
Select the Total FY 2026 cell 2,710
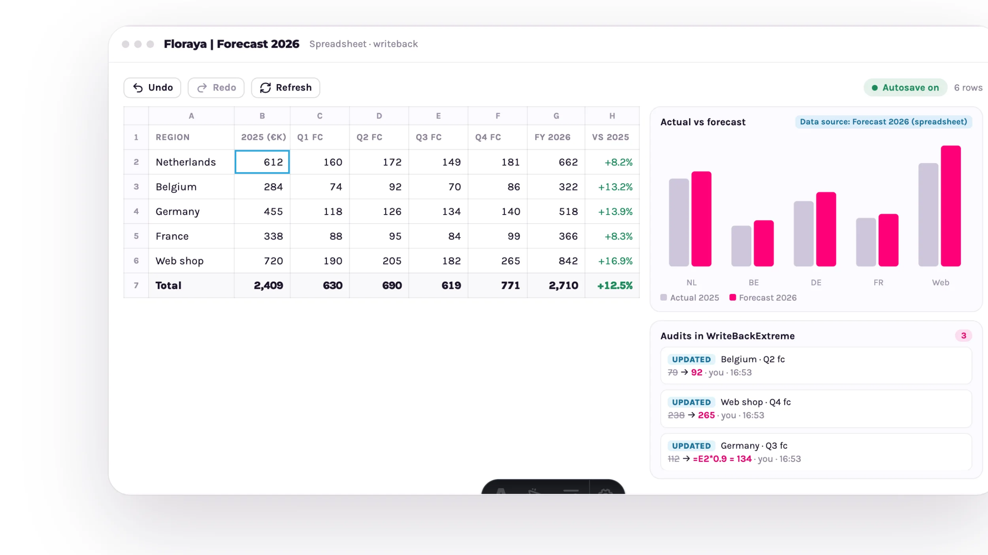click(556, 285)
